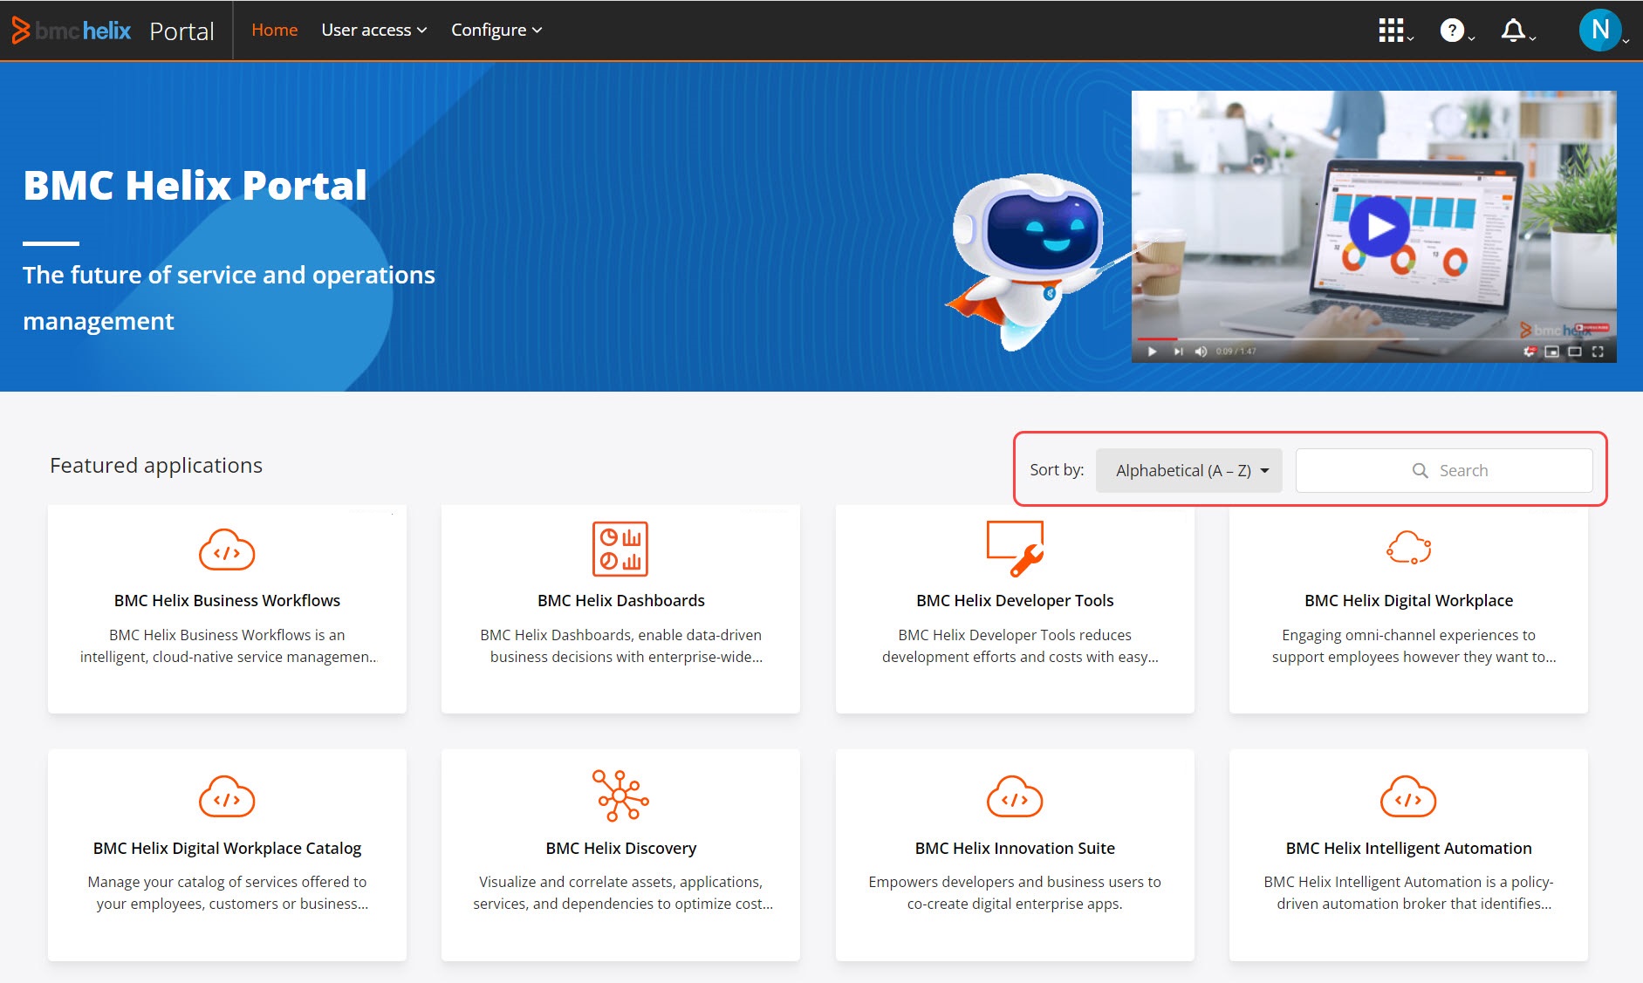The image size is (1643, 983).
Task: Click the BMC Helix Digital Workplace cloud icon
Action: (x=1408, y=549)
